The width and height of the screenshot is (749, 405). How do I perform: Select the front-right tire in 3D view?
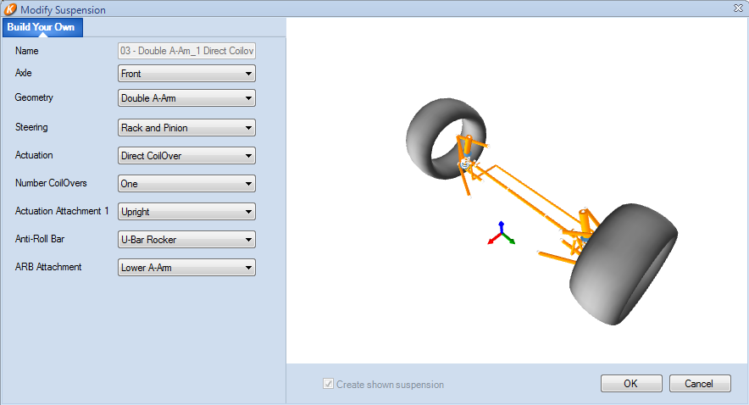(x=623, y=264)
